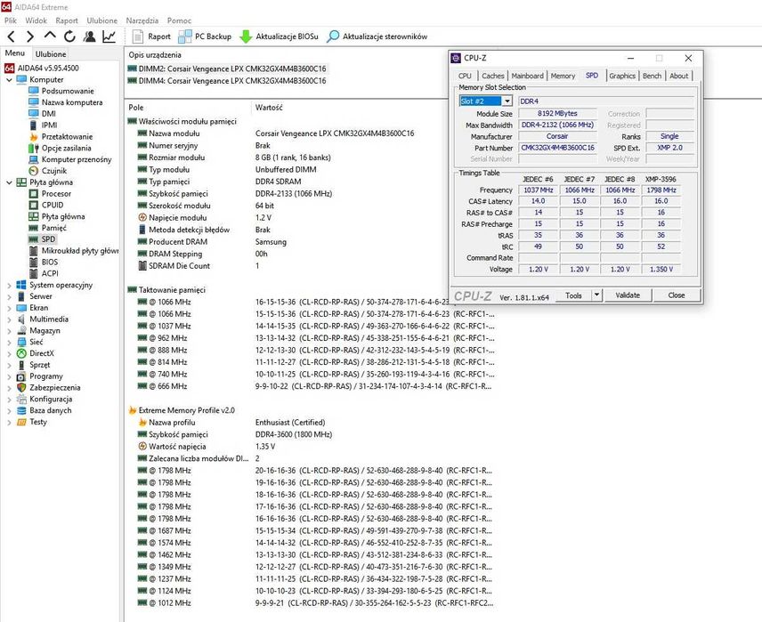The image size is (762, 622).
Task: Click the Up arrow in the toolbar
Action: point(50,36)
